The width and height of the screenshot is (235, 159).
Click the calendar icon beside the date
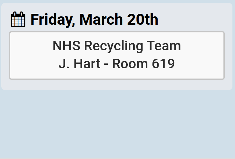click(x=18, y=20)
